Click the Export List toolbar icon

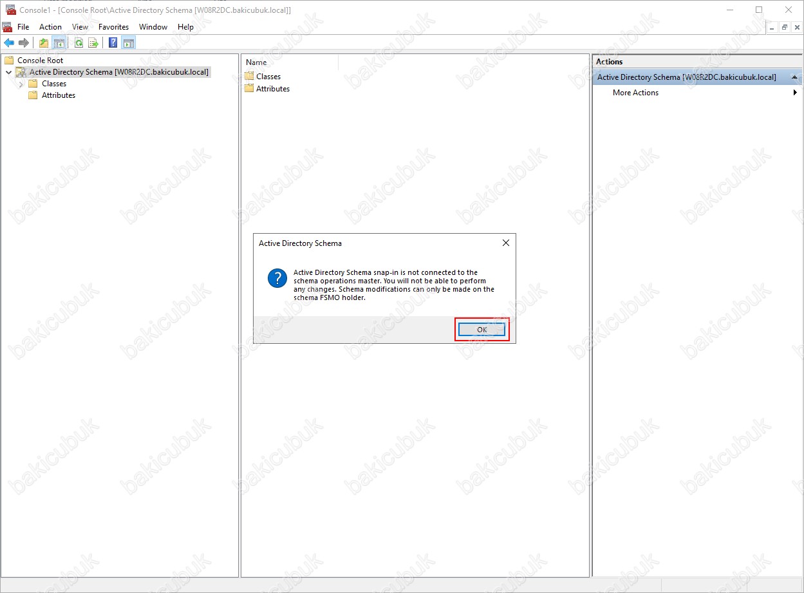pyautogui.click(x=93, y=43)
